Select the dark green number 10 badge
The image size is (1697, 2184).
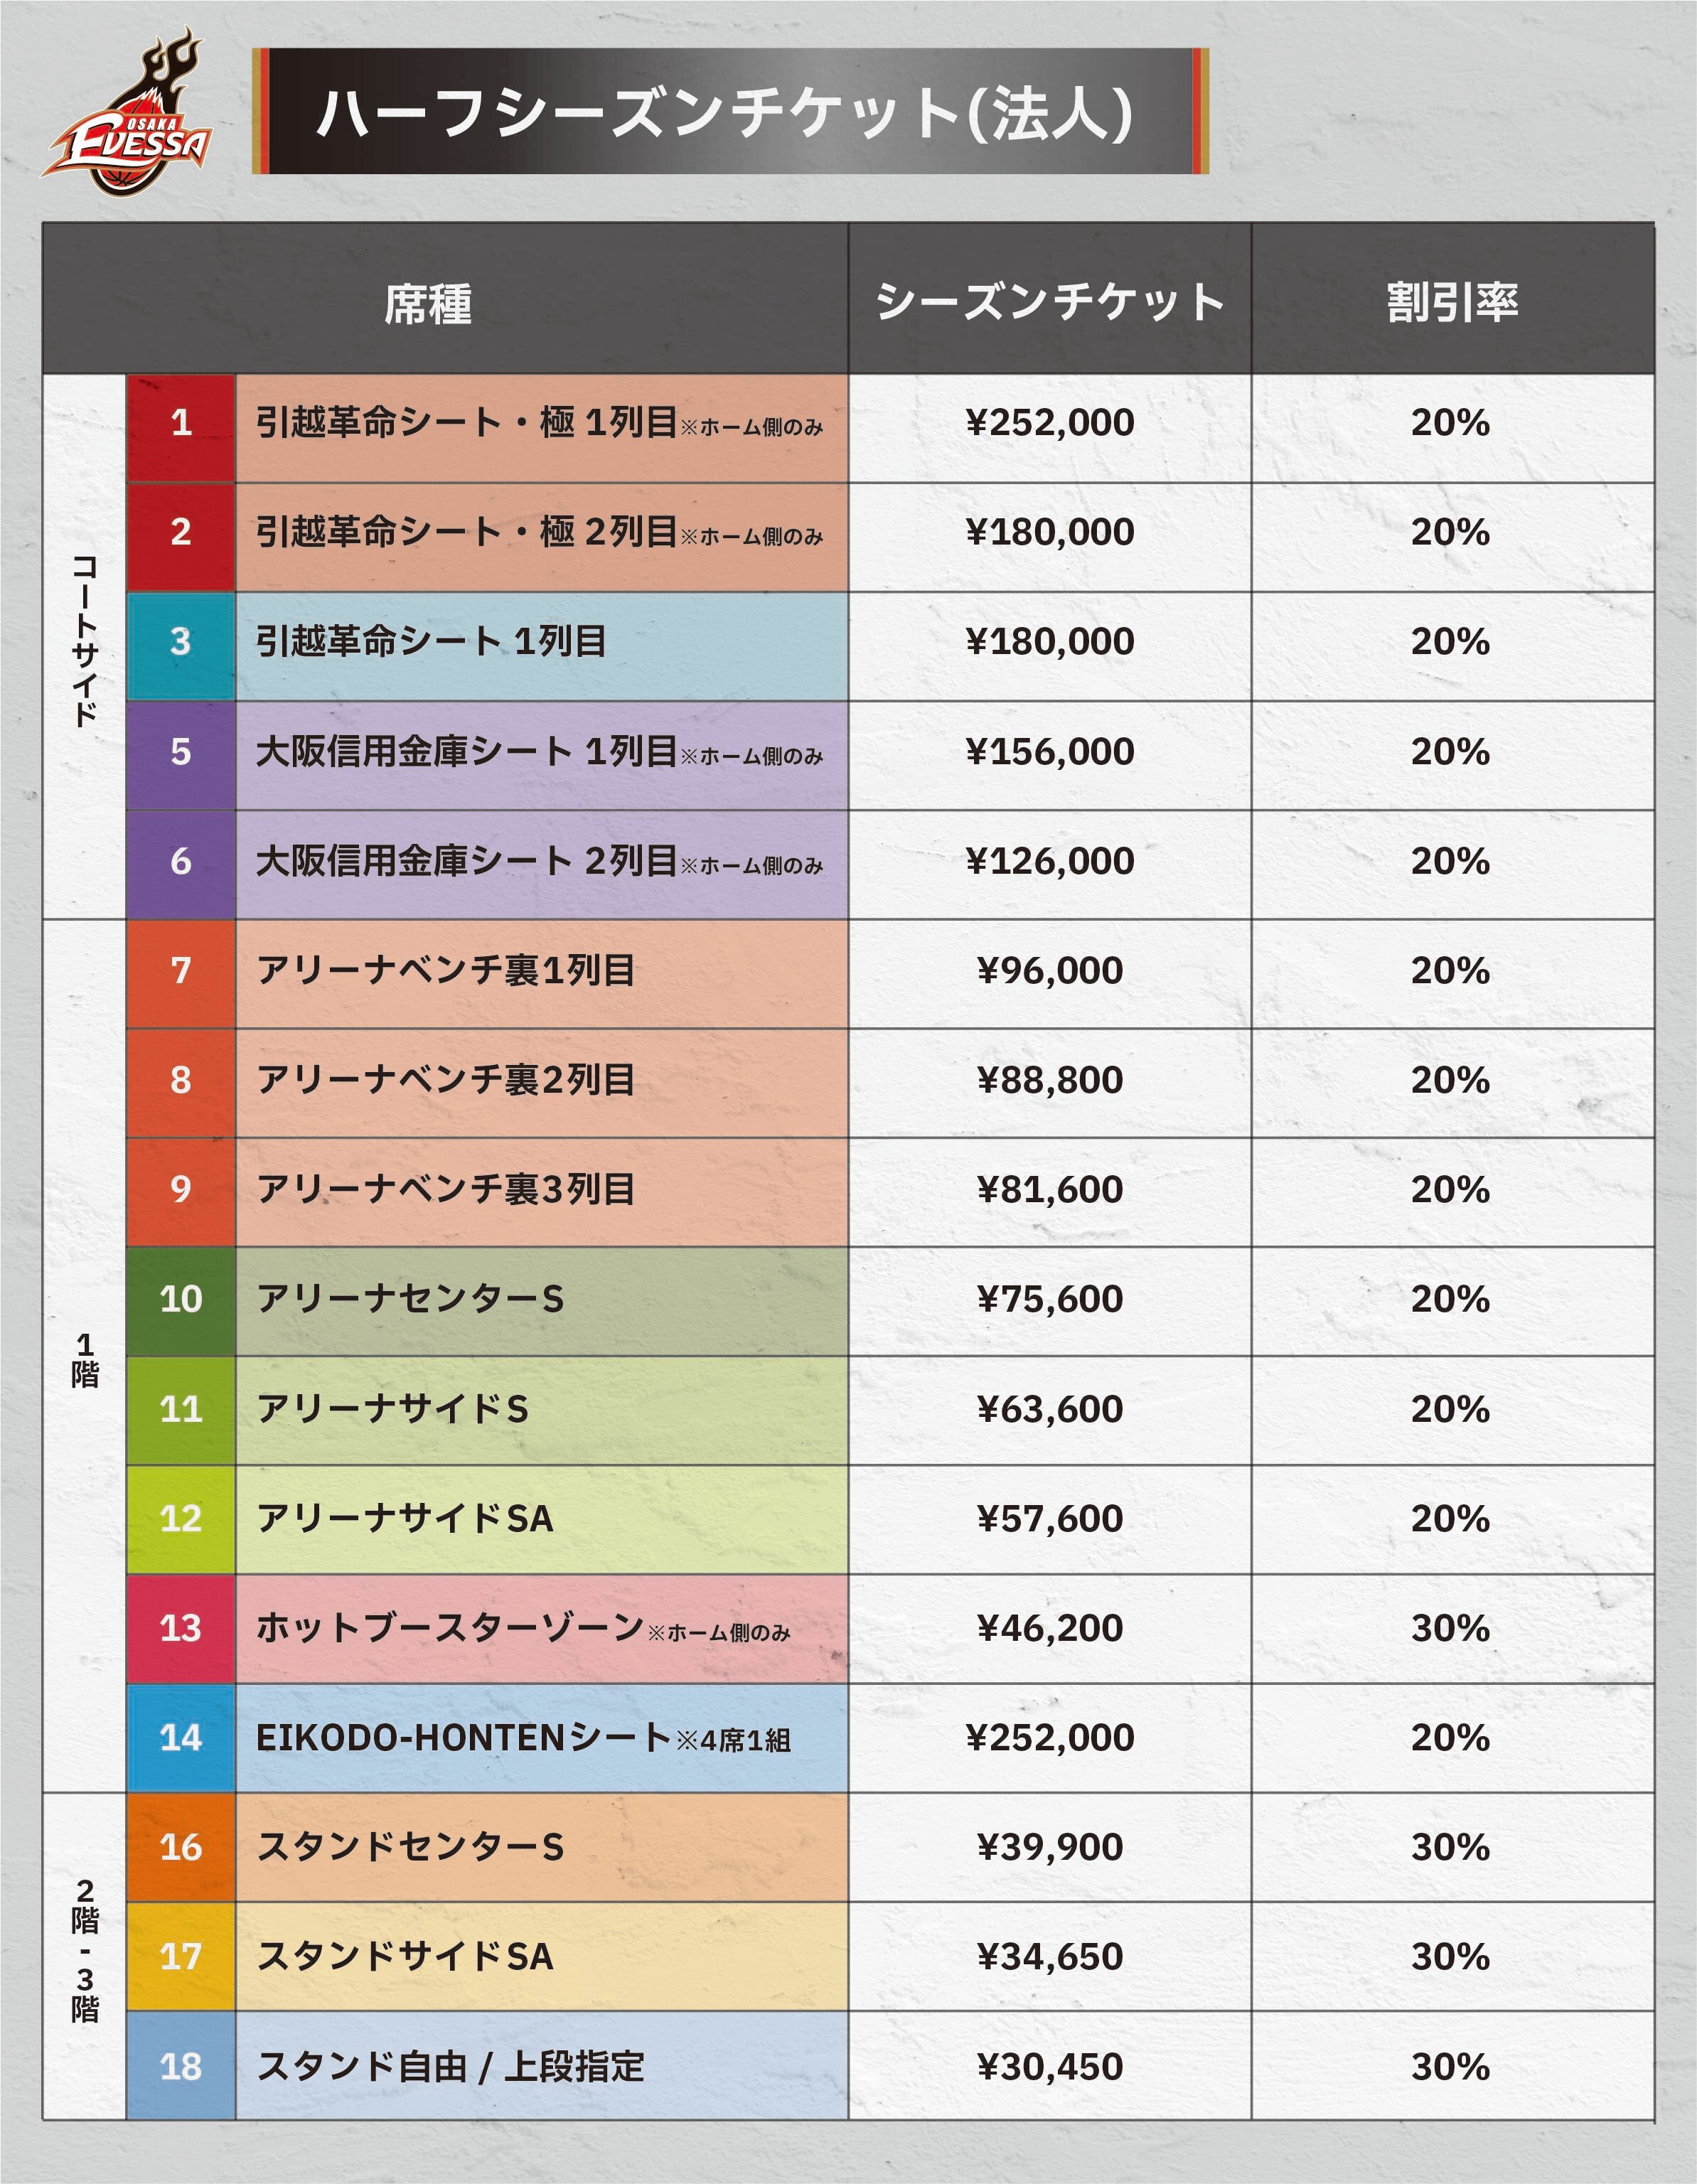pyautogui.click(x=181, y=1300)
